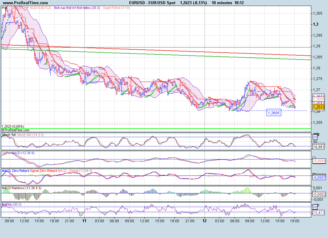Click the 1,275 price axis label
The image size is (328, 238).
coord(318,79)
